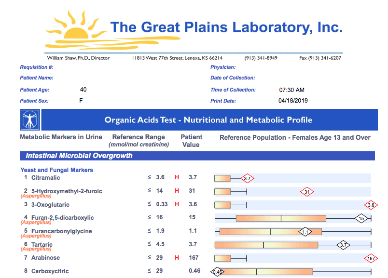The width and height of the screenshot is (388, 278).
Task: Click the Metabolic Markers in Urine column header
Action: [x=61, y=137]
